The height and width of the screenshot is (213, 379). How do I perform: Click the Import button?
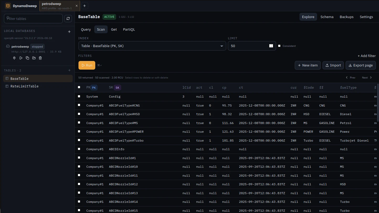click(x=333, y=65)
